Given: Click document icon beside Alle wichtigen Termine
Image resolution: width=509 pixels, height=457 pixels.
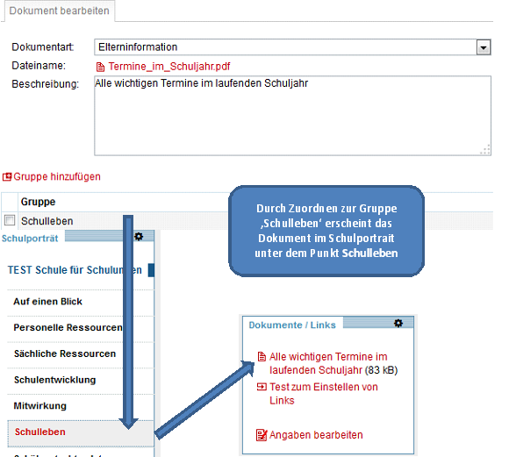Looking at the screenshot, I should click(x=262, y=357).
